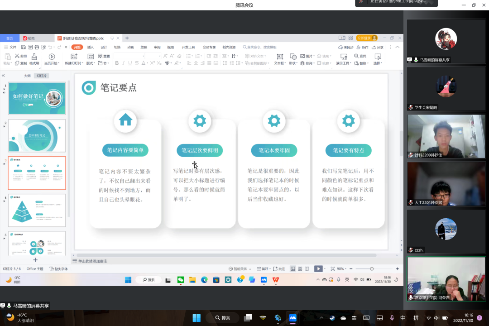Image resolution: width=489 pixels, height=326 pixels.
Task: Open the Insert (插入) ribbon tab
Action: pyautogui.click(x=91, y=47)
